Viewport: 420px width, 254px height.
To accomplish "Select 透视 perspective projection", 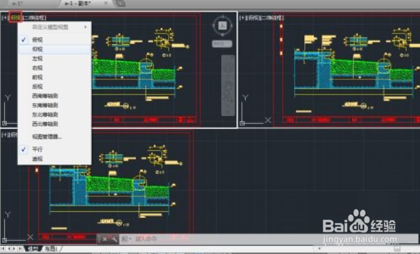I will (54, 159).
